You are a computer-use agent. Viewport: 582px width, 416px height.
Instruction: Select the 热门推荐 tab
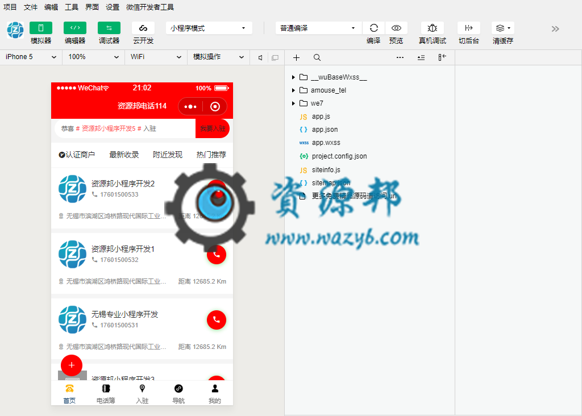pyautogui.click(x=211, y=155)
